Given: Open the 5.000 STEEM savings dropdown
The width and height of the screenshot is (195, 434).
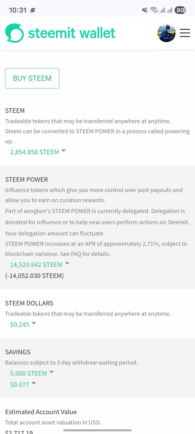Looking at the screenshot, I should 32,373.
